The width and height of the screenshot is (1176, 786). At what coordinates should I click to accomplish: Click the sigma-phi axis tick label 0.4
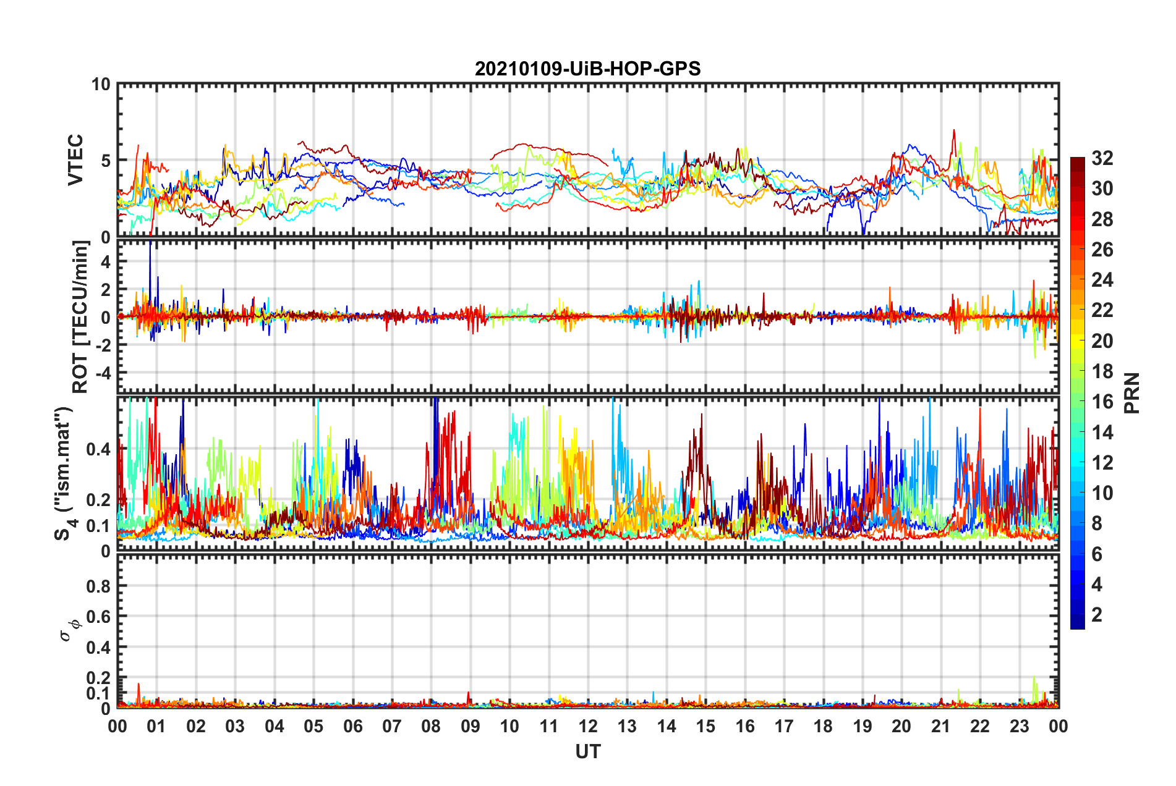(x=98, y=648)
